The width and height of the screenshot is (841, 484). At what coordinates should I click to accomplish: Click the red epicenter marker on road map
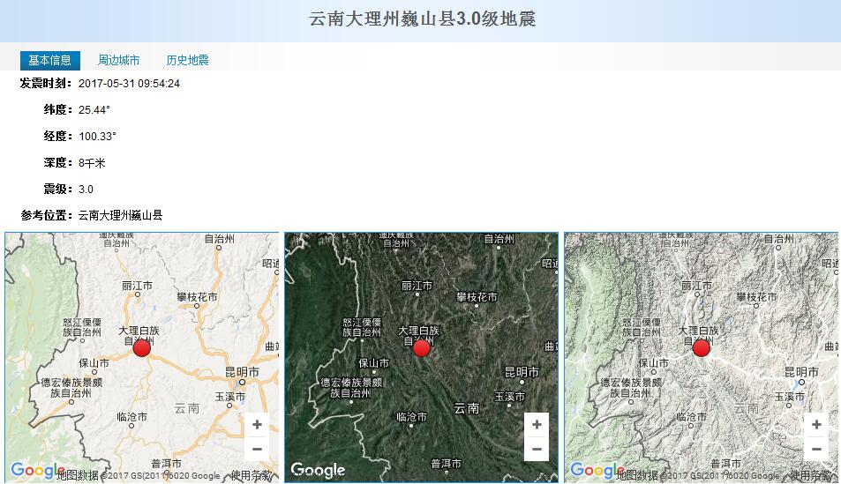(x=142, y=348)
